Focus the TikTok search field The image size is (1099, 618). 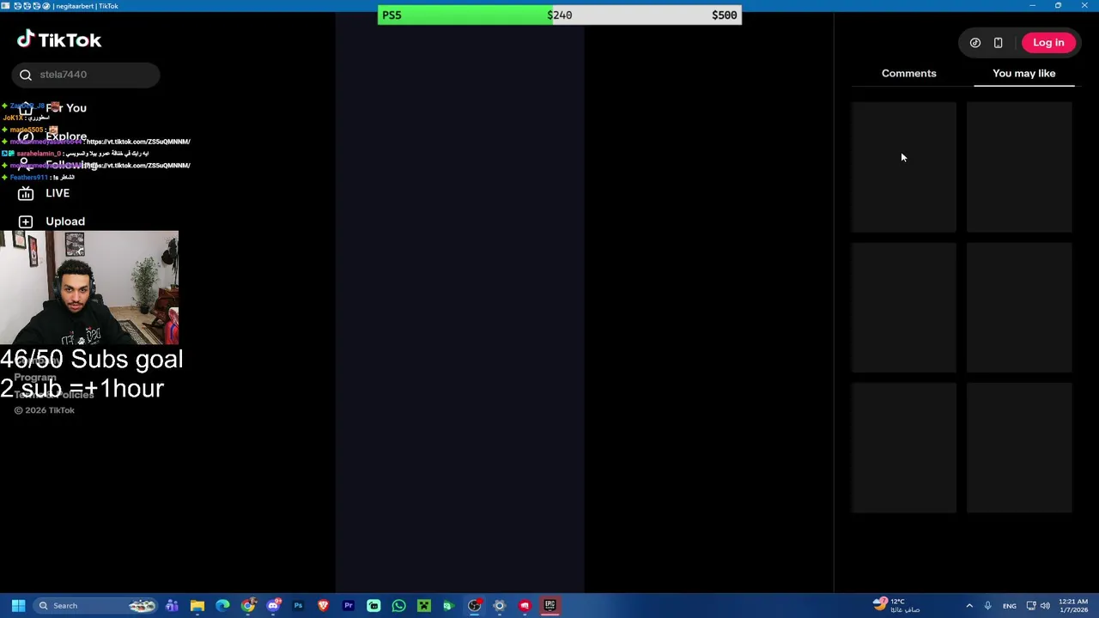(x=86, y=75)
